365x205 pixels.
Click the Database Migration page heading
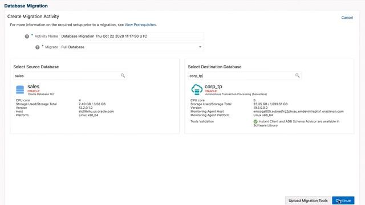point(26,6)
